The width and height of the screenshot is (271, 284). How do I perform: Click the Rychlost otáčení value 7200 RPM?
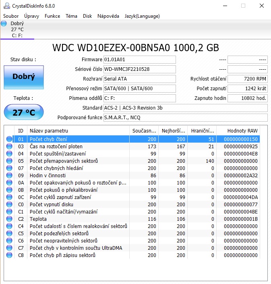(248, 79)
